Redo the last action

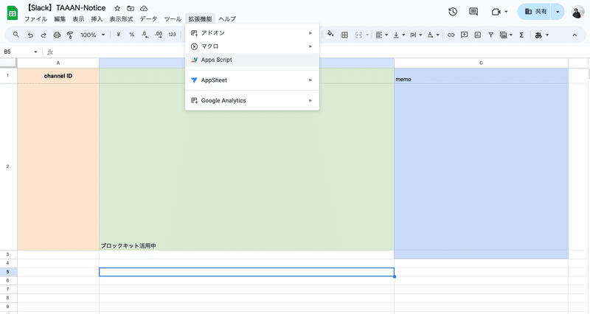click(44, 35)
